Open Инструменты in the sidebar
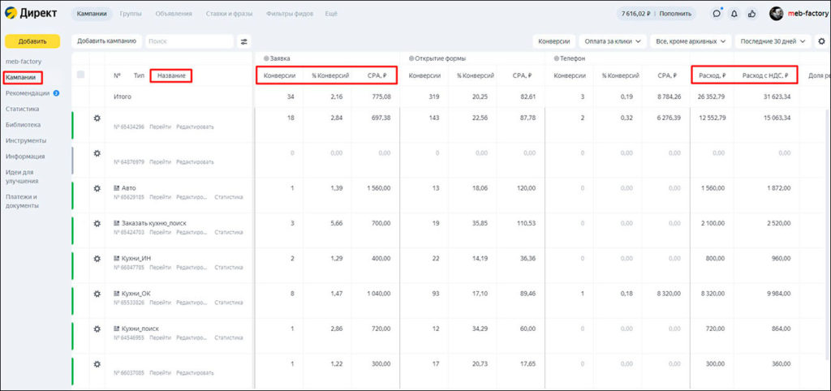This screenshot has width=831, height=391. tap(25, 140)
